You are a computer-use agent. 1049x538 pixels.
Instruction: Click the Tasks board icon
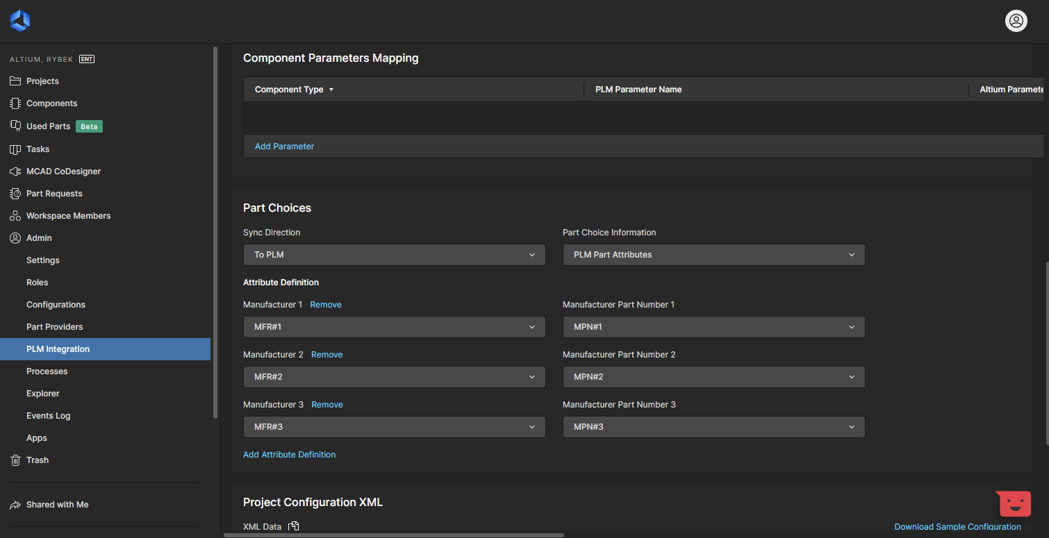click(15, 149)
